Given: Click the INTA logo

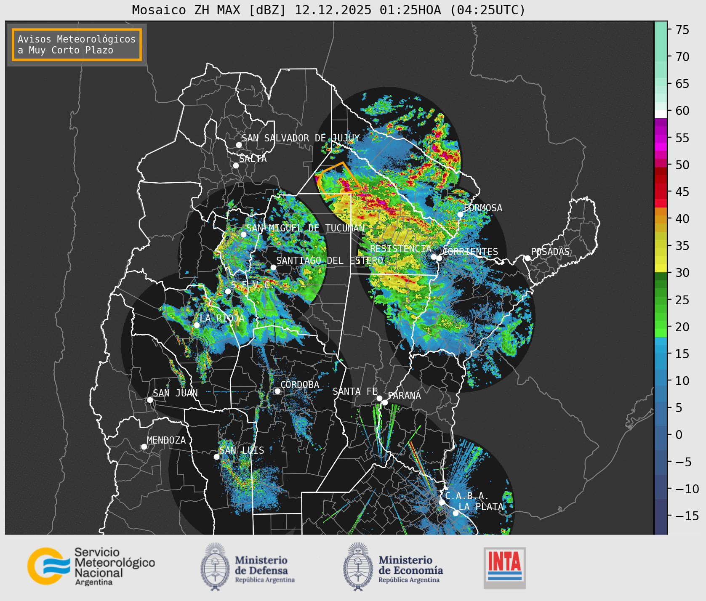Looking at the screenshot, I should click(x=505, y=568).
